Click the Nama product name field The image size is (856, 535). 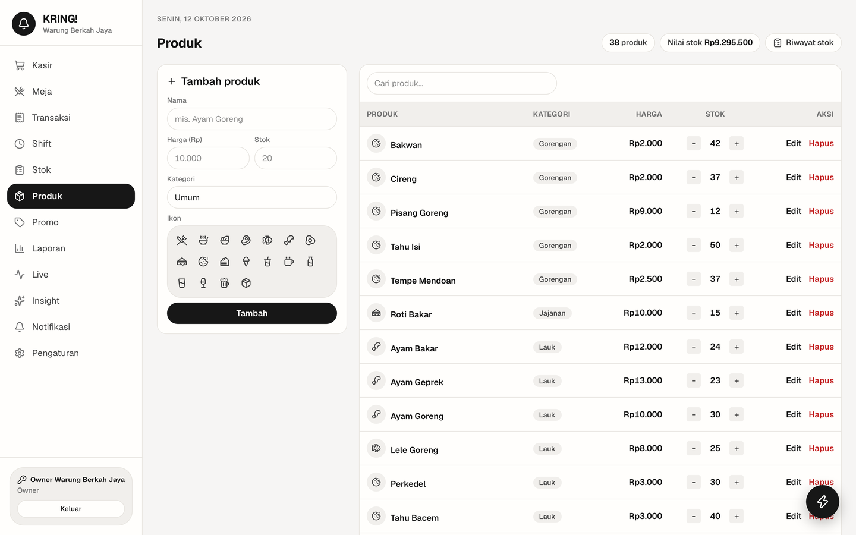(252, 119)
